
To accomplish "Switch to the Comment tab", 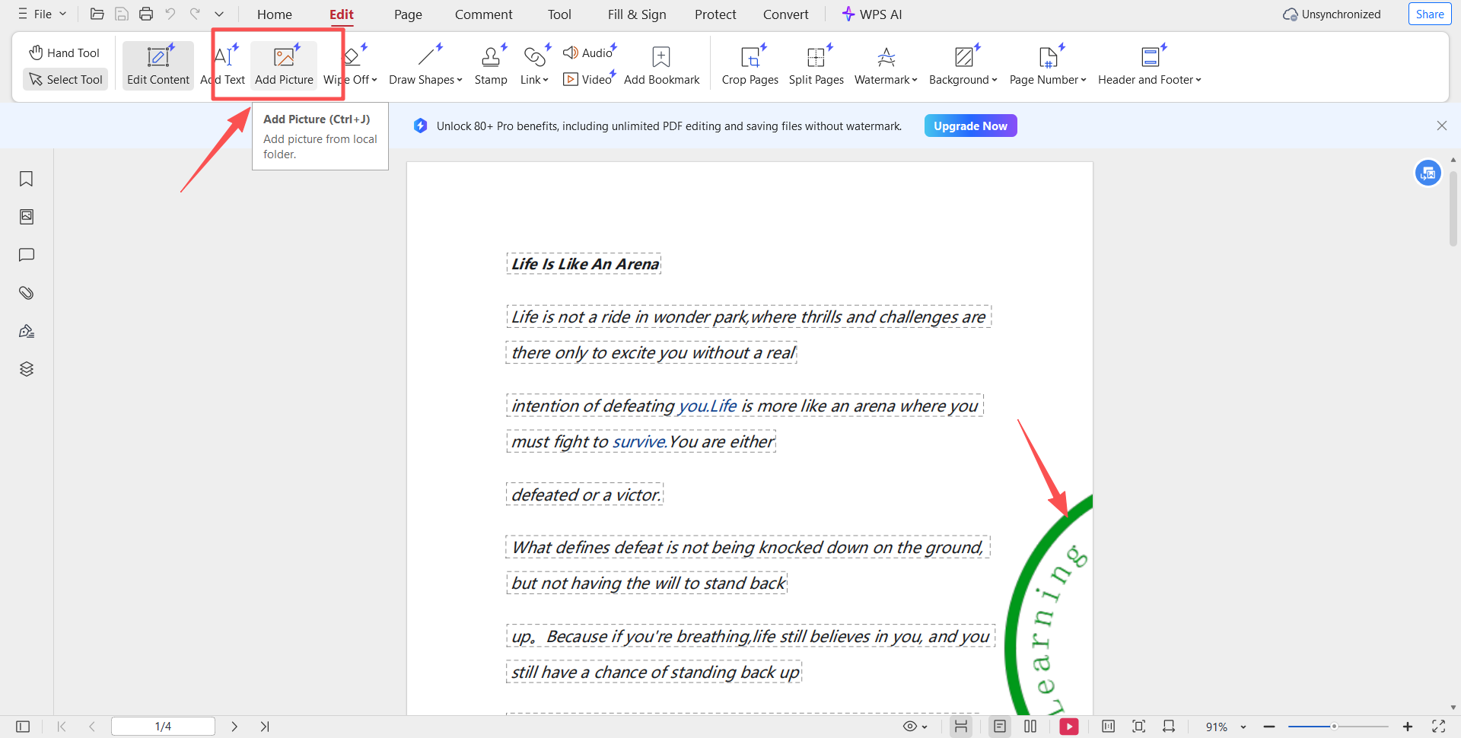I will [483, 14].
